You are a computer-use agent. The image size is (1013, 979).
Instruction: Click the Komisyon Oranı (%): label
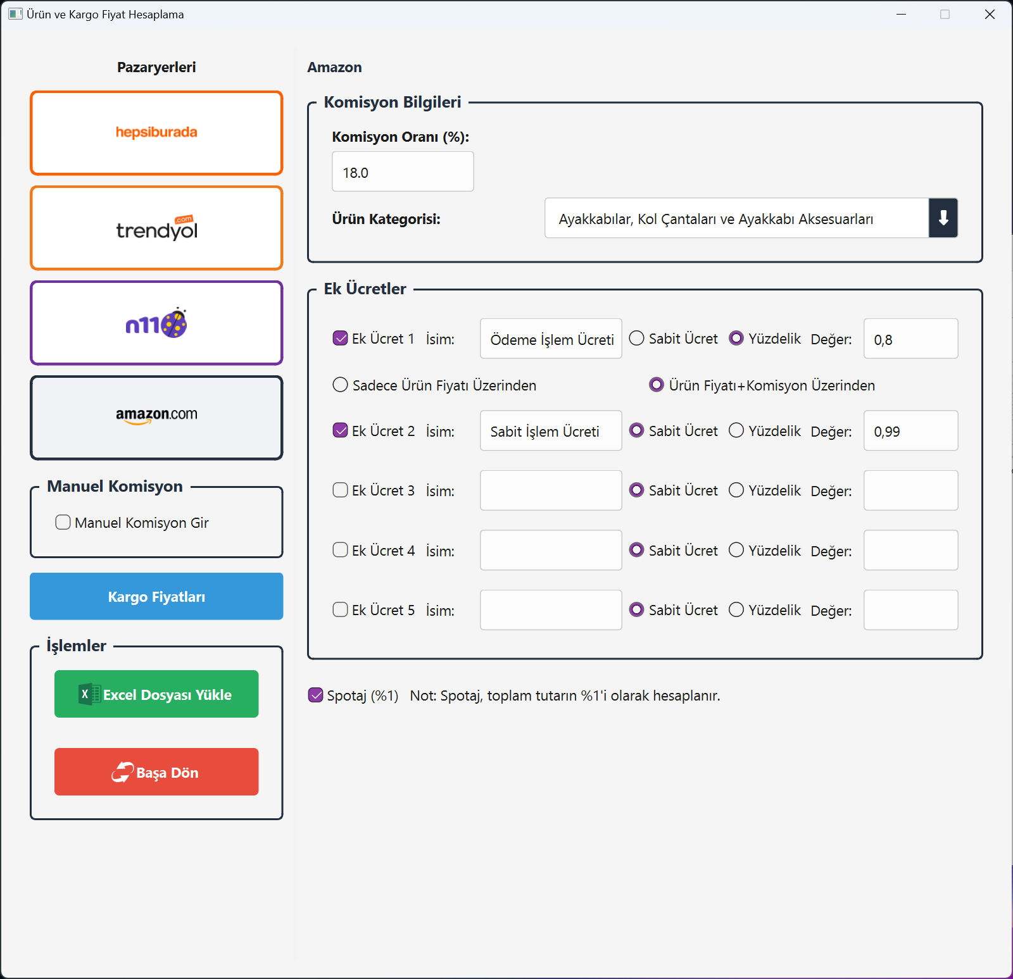click(x=401, y=137)
